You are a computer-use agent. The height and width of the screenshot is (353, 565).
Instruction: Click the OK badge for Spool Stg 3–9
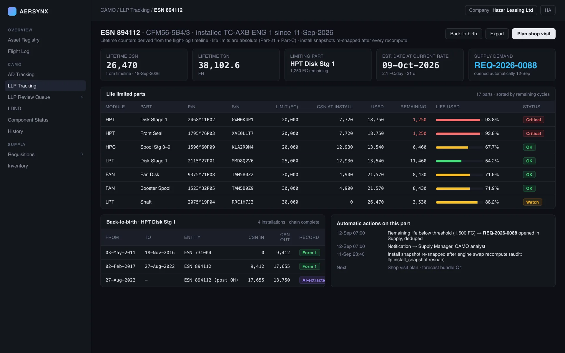pyautogui.click(x=529, y=147)
